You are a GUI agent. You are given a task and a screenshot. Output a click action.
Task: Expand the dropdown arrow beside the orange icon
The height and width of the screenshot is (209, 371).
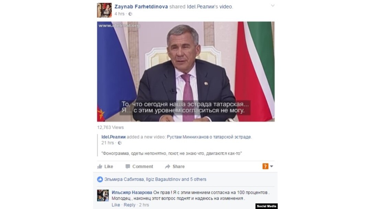pyautogui.click(x=272, y=166)
